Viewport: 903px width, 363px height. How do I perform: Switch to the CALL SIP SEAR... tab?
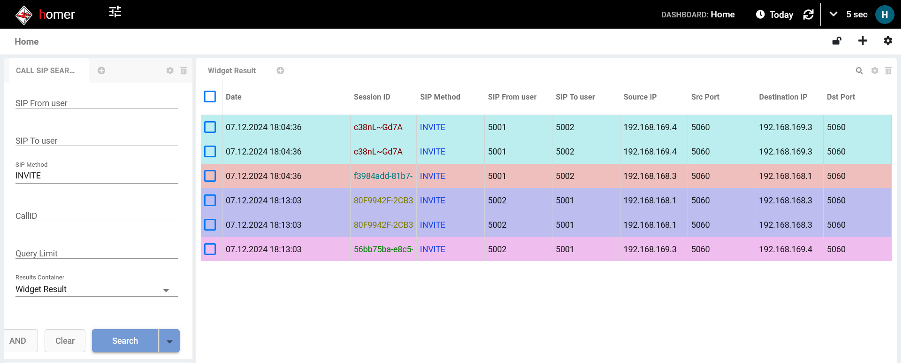[46, 70]
